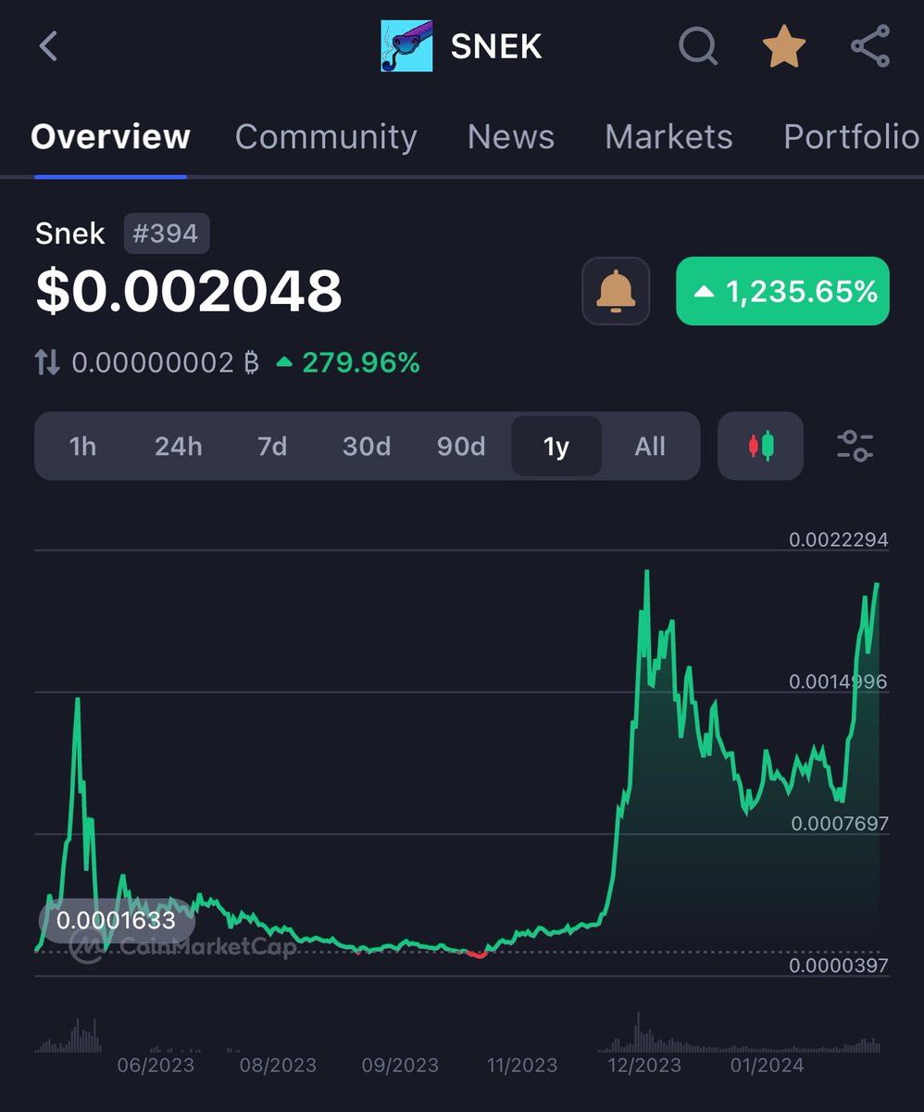Tap the 0.0000397 axis label
Viewport: 924px width, 1112px height.
[x=838, y=965]
